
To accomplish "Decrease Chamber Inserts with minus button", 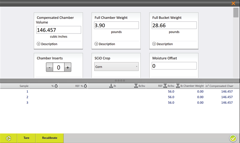I will pos(50,68).
